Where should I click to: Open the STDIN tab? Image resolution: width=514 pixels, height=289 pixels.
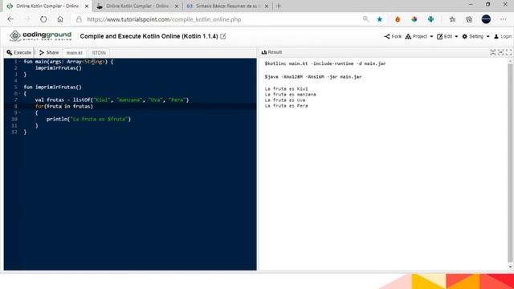(x=99, y=52)
